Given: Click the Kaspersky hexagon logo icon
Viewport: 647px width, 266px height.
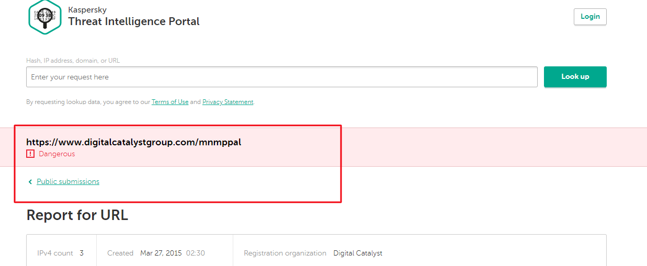Looking at the screenshot, I should coord(45,17).
